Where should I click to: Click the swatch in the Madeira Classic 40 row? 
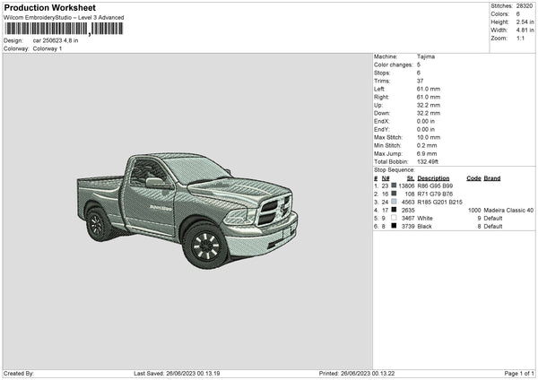tap(394, 210)
